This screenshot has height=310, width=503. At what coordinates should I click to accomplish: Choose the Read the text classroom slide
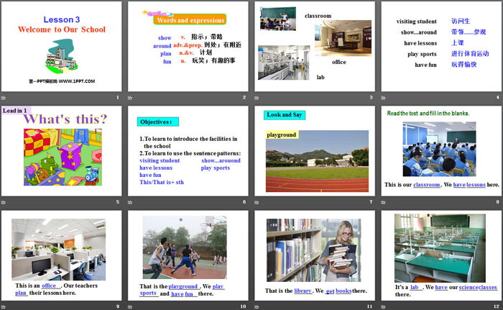pos(440,150)
